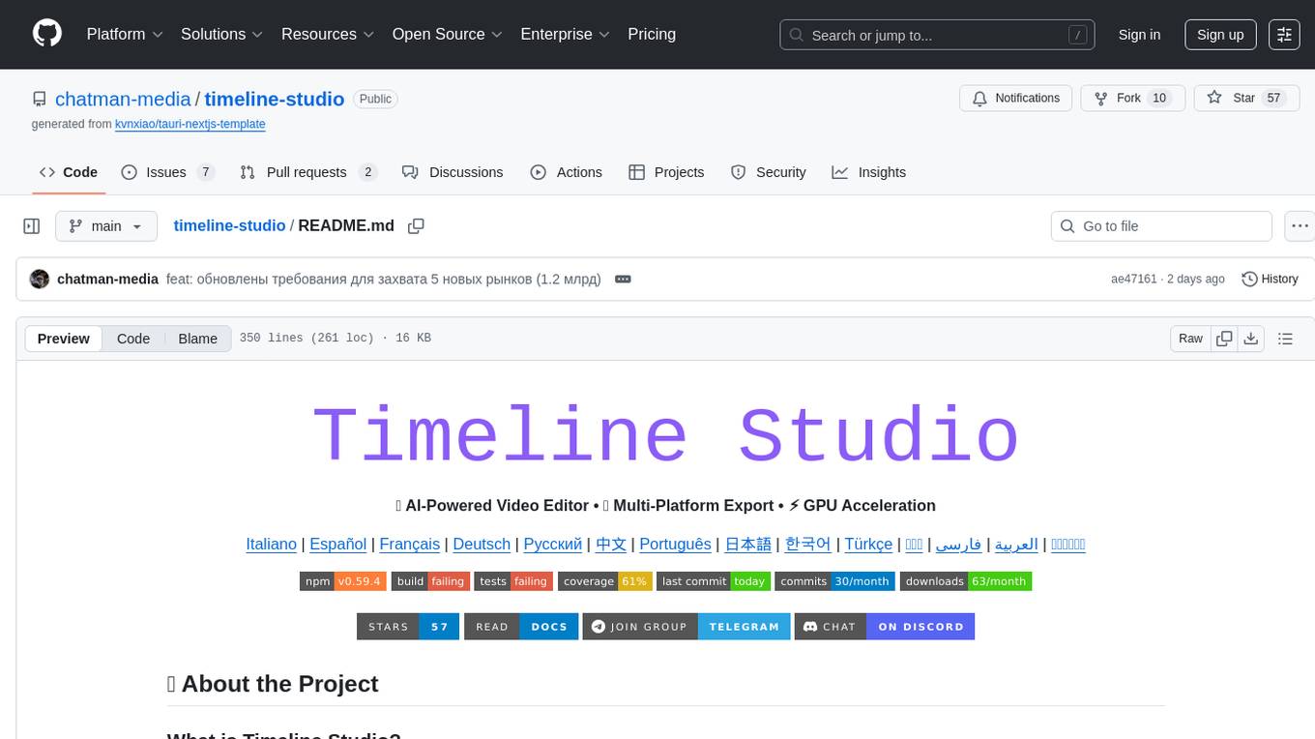Open the Pull requests tab
Image resolution: width=1315 pixels, height=739 pixels.
[308, 172]
